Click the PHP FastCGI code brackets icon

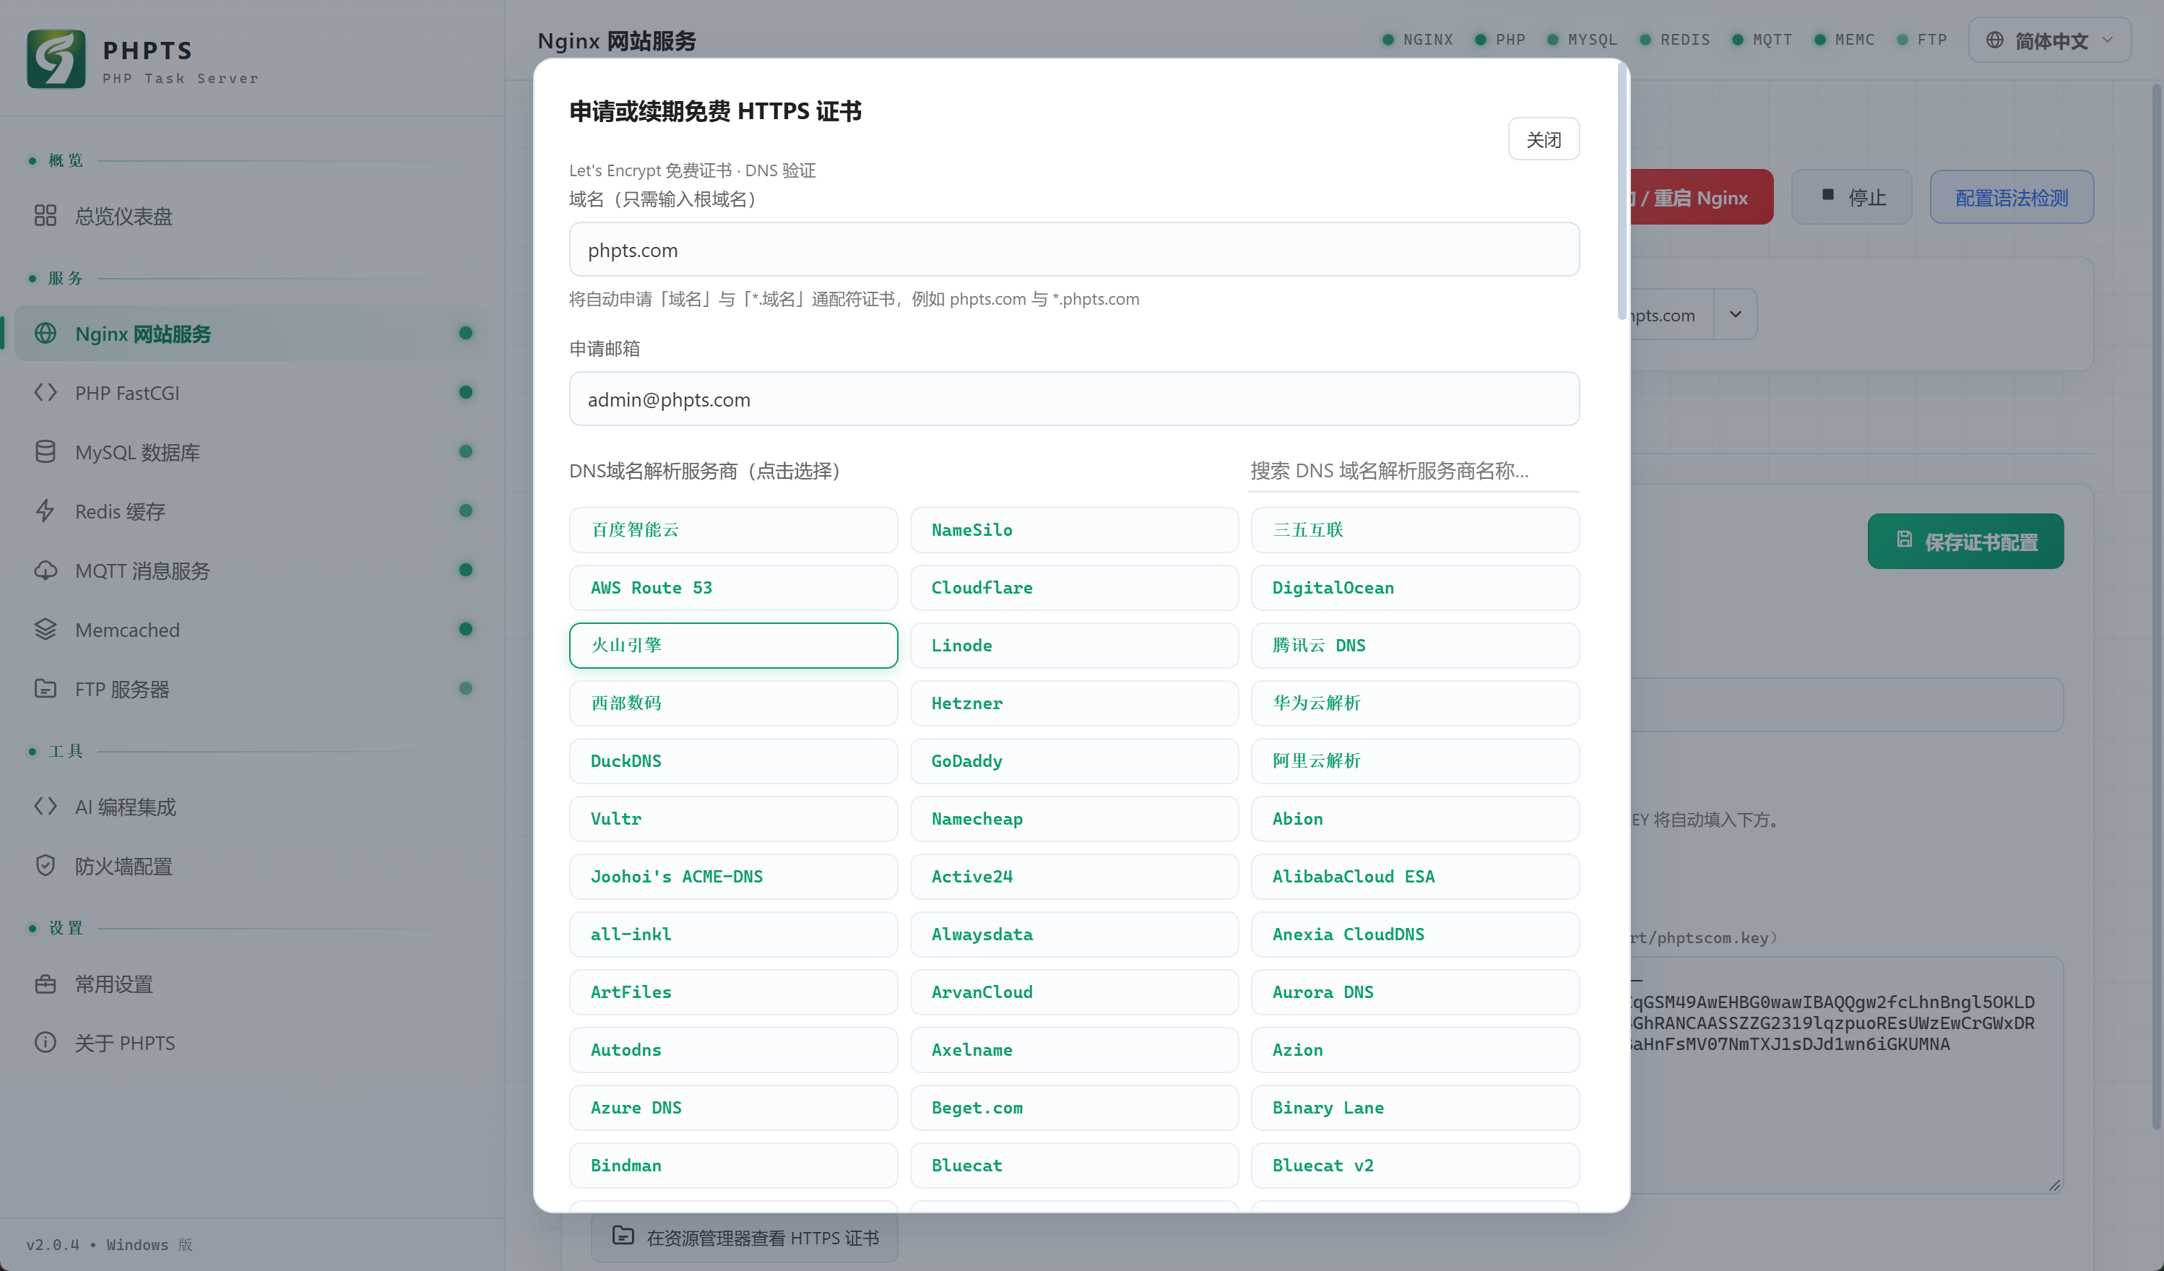[x=46, y=392]
